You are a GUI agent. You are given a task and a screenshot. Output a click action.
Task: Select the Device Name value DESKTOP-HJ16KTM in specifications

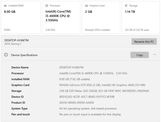click(71, 67)
